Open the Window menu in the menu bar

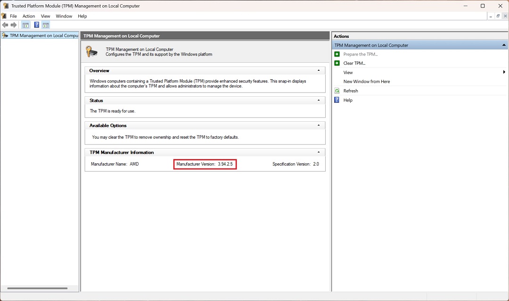tap(64, 16)
